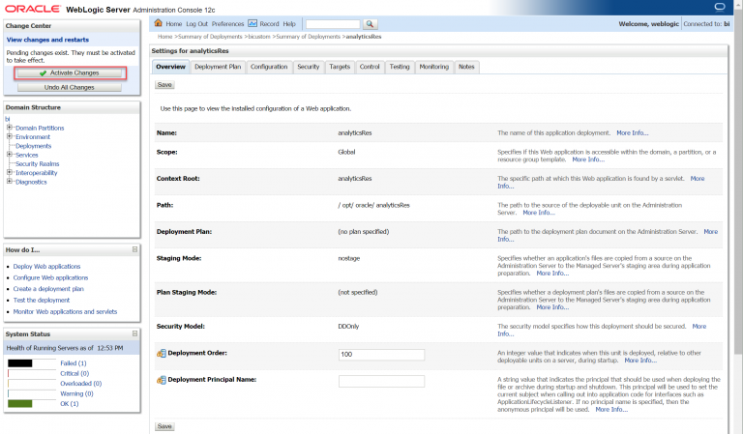This screenshot has height=434, width=743.
Task: Click icon beside Deployment Principal Name
Action: pos(161,381)
